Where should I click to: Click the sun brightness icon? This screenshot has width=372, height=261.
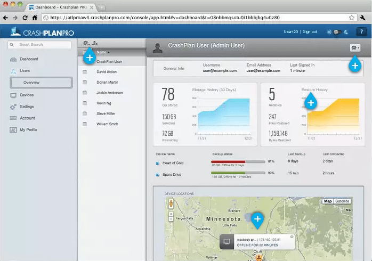pyautogui.click(x=329, y=32)
